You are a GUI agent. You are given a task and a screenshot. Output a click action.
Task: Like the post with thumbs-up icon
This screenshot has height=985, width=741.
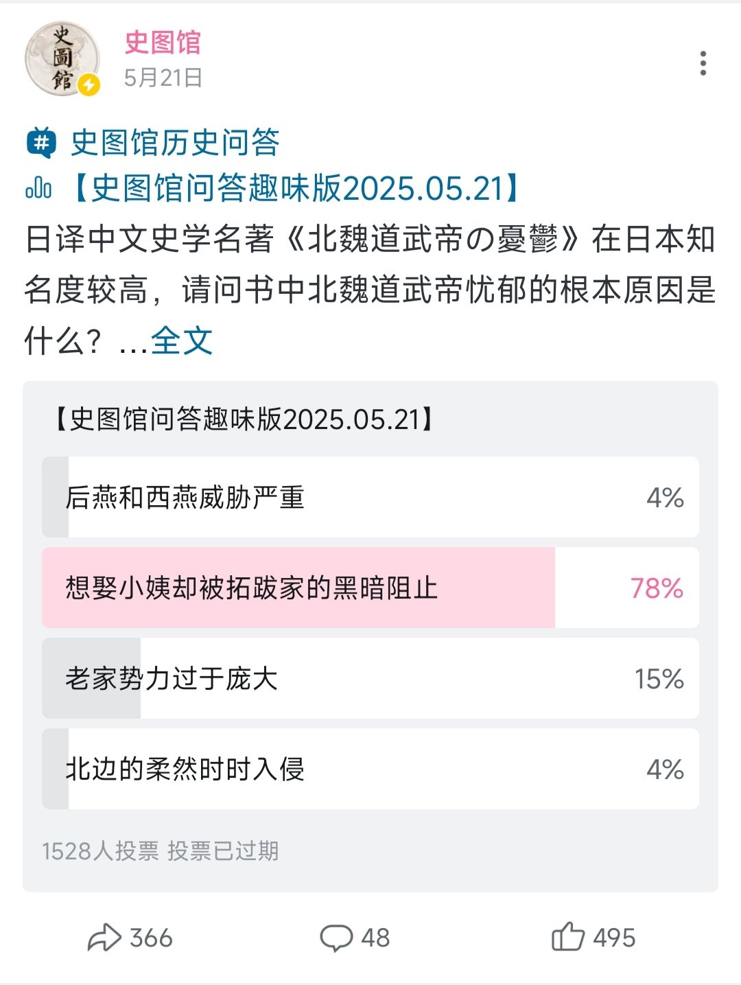pos(567,937)
